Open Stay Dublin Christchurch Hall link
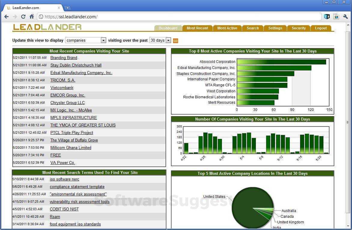Viewport: 352px width, 230px height. point(76,65)
